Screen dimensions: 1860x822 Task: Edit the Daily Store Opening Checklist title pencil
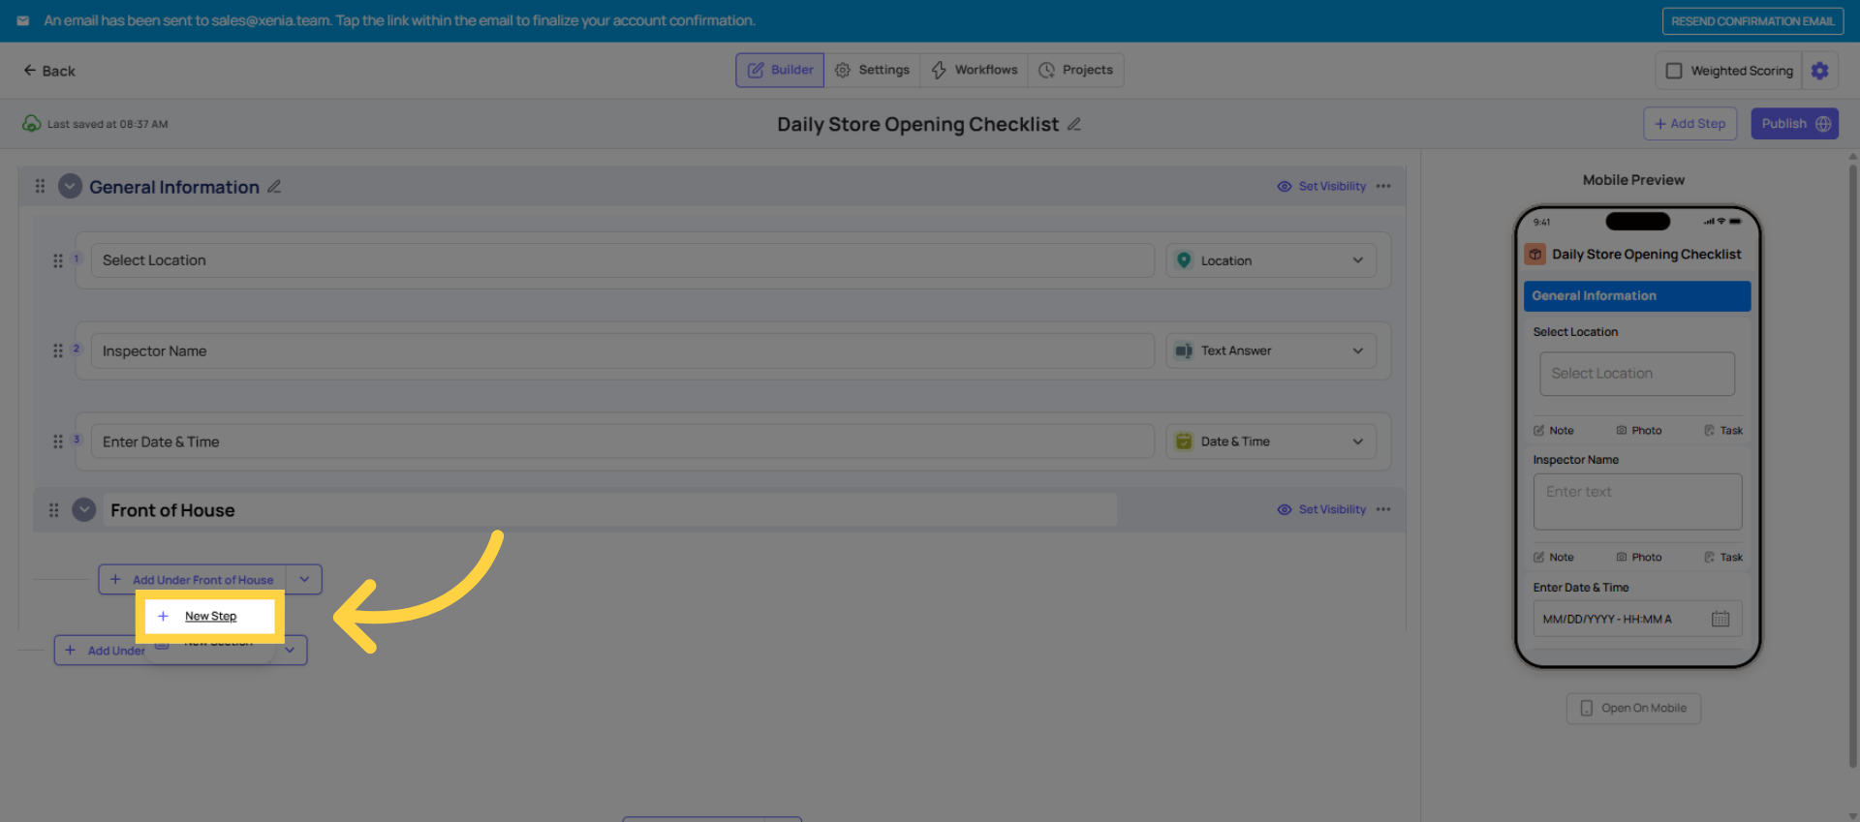(x=1073, y=124)
